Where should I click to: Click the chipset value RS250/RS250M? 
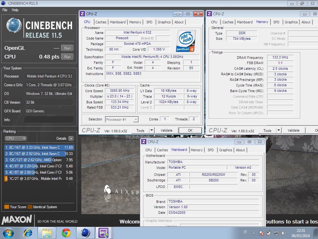213,175
